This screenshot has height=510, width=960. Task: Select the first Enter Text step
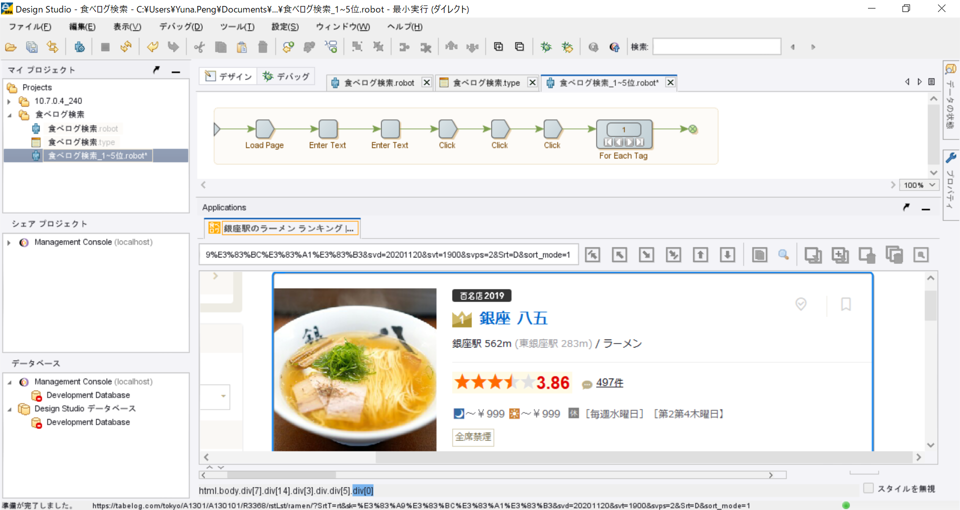(x=327, y=129)
